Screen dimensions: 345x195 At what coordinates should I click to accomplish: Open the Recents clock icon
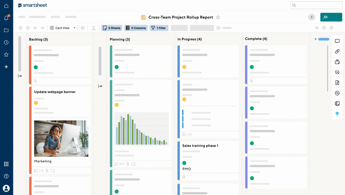pyautogui.click(x=6, y=42)
